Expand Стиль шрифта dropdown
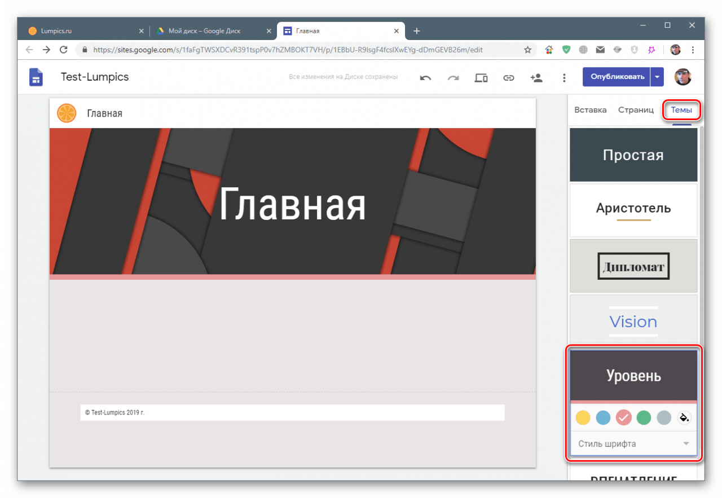 [x=633, y=444]
